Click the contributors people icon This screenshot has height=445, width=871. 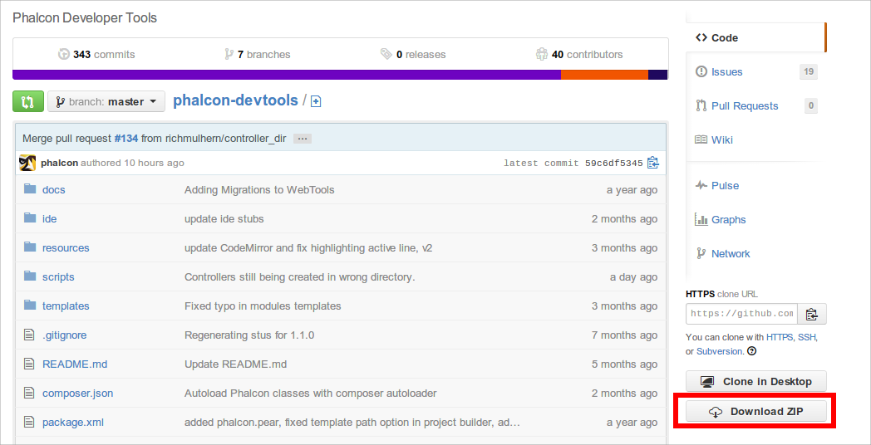(542, 54)
